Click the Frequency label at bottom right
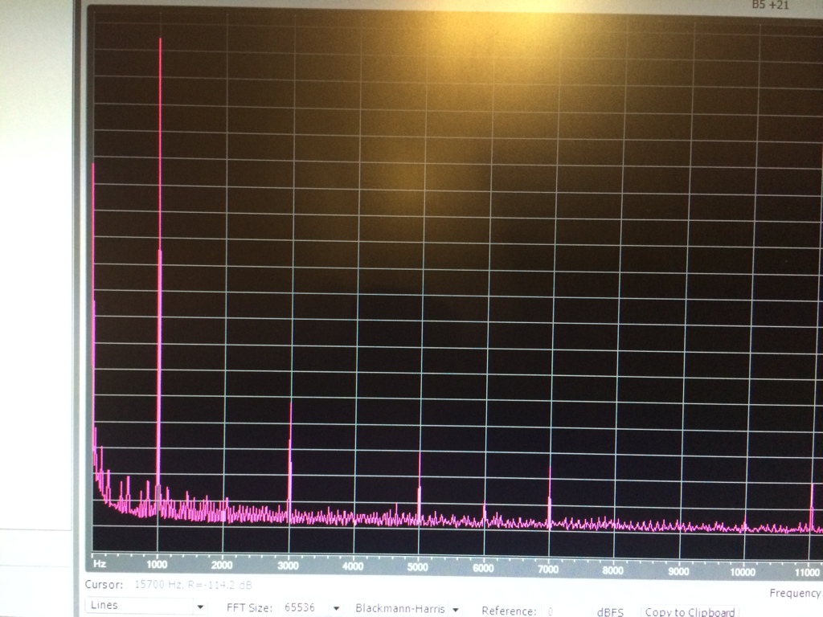Screen dimensions: 823x617 tap(795, 593)
